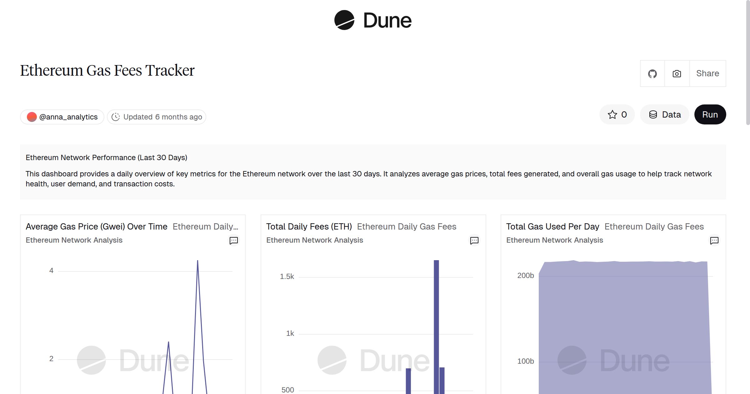Click the clock icon next to update timestamp
Viewport: 750px width, 394px height.
pyautogui.click(x=116, y=117)
